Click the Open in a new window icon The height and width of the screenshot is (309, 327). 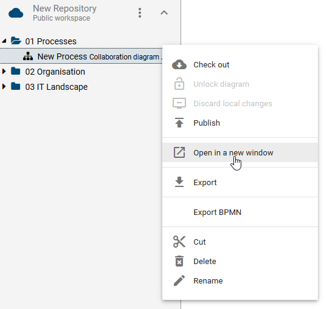coord(179,152)
